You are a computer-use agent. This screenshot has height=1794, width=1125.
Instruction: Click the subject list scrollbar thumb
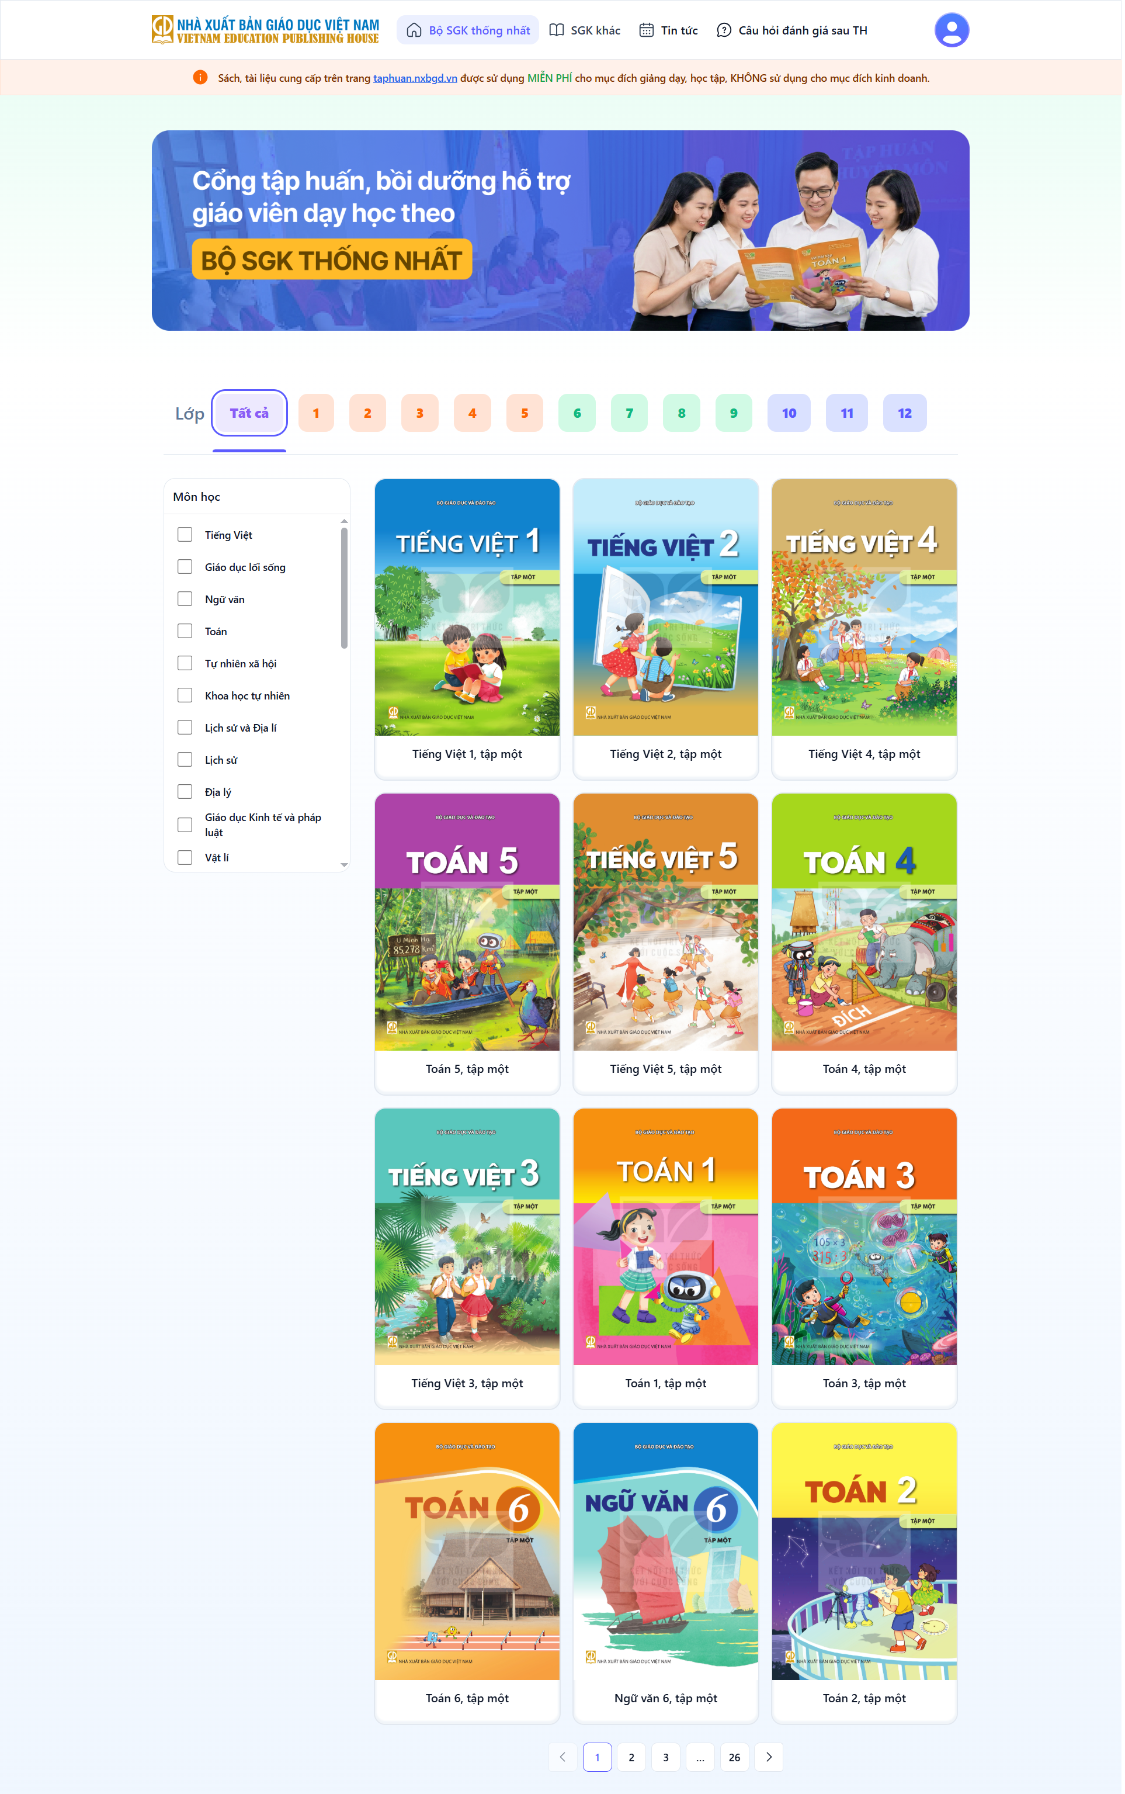click(x=343, y=588)
